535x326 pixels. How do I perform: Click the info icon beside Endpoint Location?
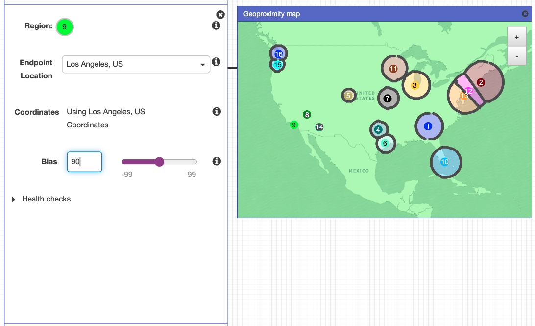click(x=216, y=62)
